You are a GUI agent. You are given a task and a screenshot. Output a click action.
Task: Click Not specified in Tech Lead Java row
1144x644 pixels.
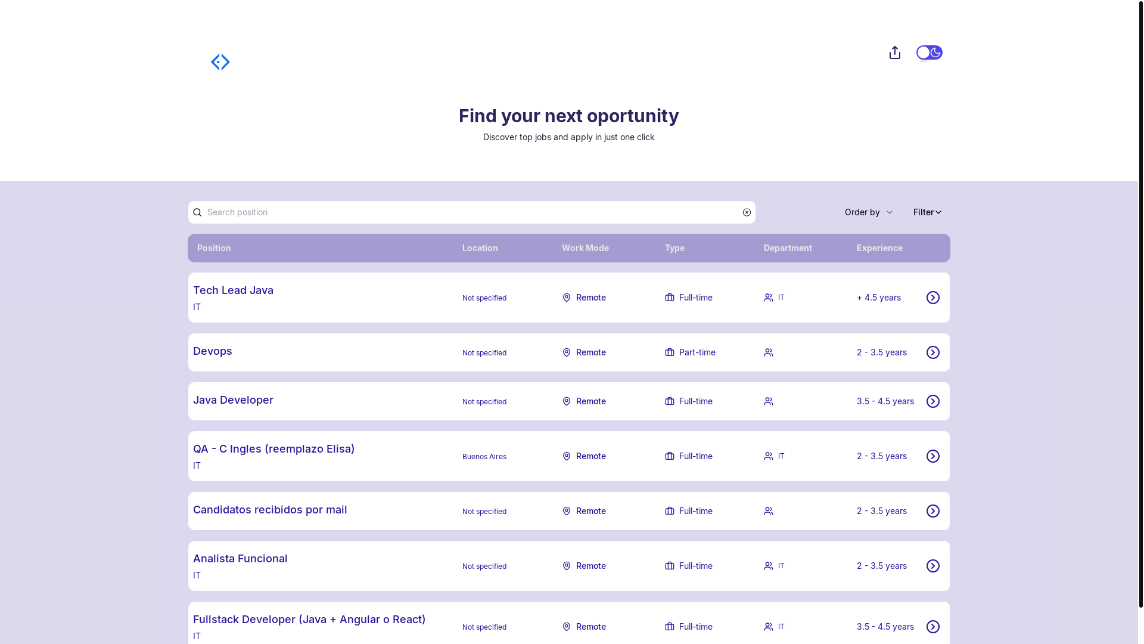(484, 298)
